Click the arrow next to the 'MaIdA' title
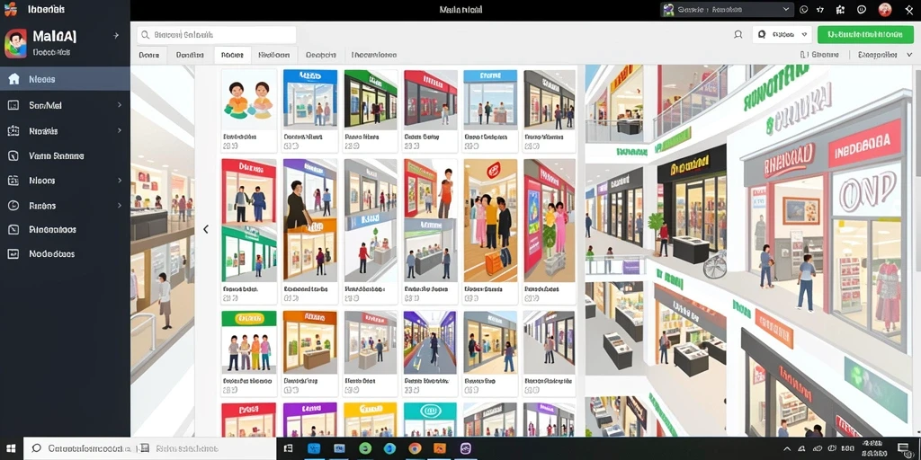The height and width of the screenshot is (460, 921). [116, 36]
